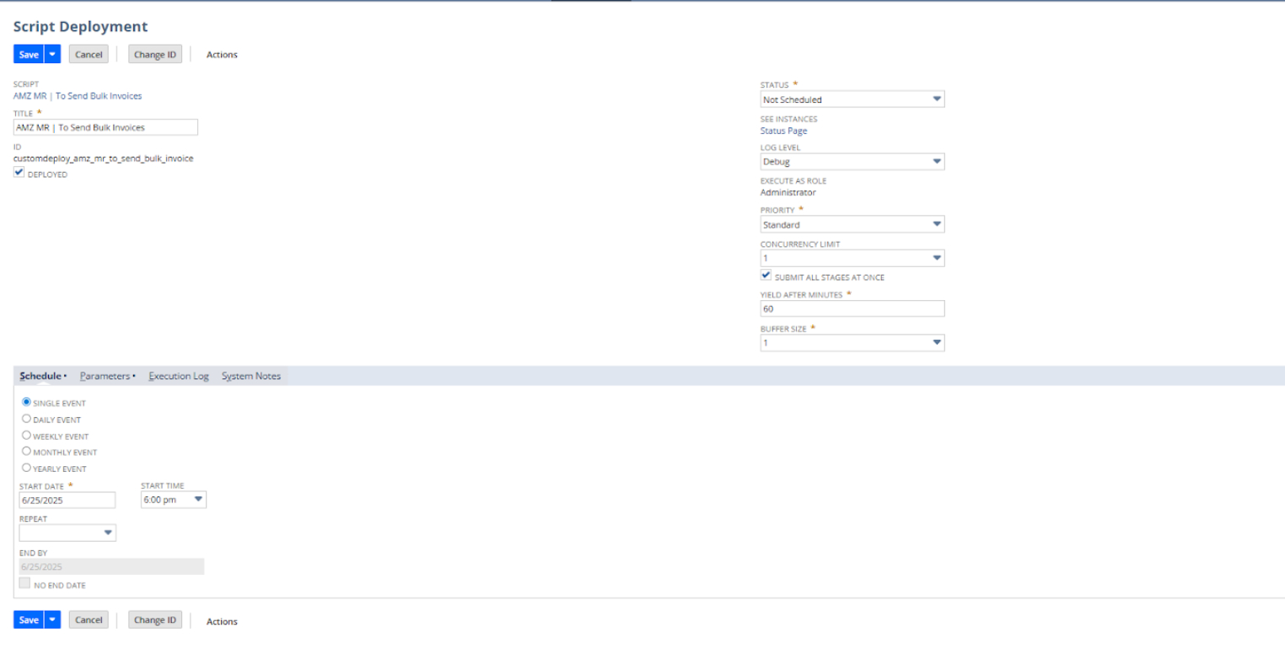This screenshot has height=654, width=1285.
Task: Expand the Log Level dropdown
Action: (x=852, y=162)
